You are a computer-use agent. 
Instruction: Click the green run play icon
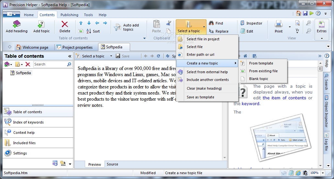tap(312, 13)
